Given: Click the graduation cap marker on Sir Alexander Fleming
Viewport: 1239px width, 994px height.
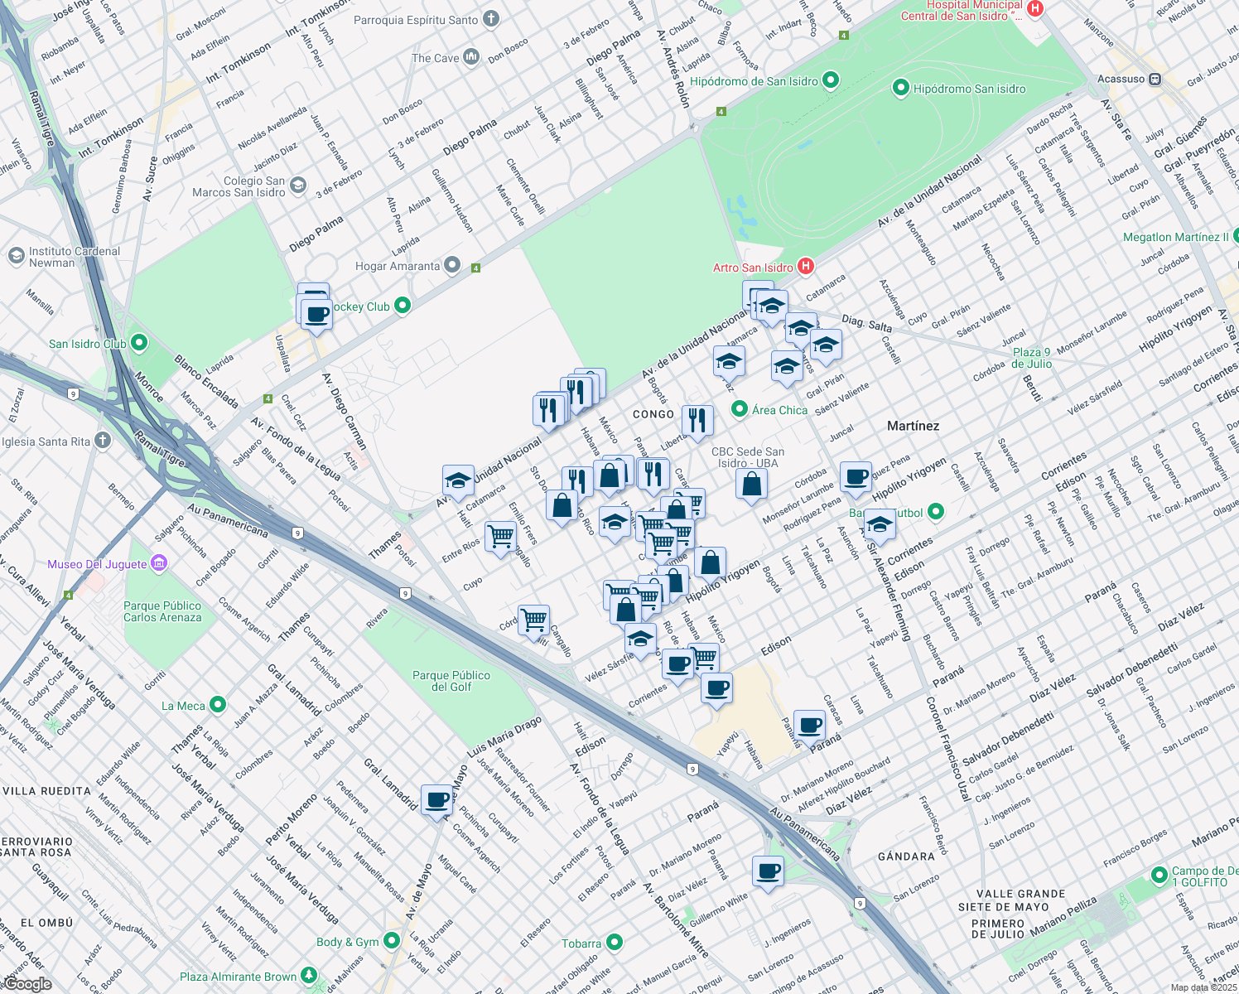Looking at the screenshot, I should click(x=880, y=525).
